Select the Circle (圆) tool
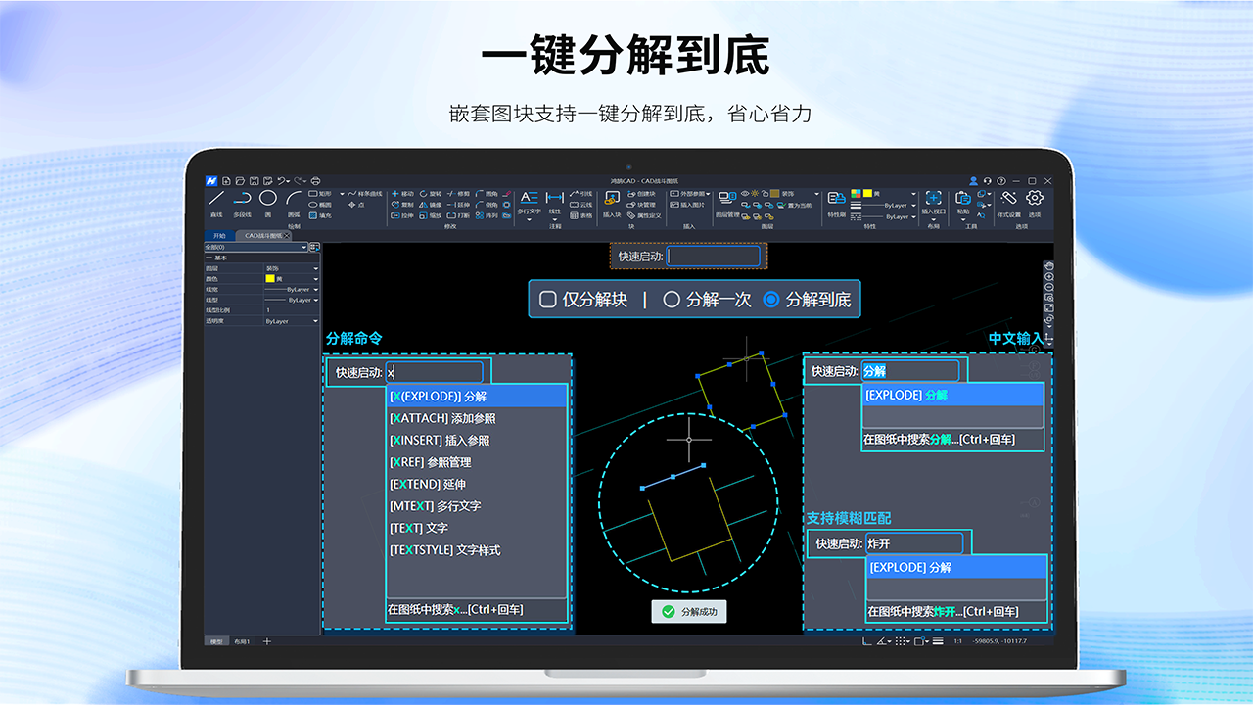This screenshot has height=705, width=1253. (x=267, y=196)
